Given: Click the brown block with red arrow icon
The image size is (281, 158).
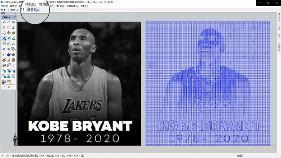Looking at the screenshot, I should 4,60.
